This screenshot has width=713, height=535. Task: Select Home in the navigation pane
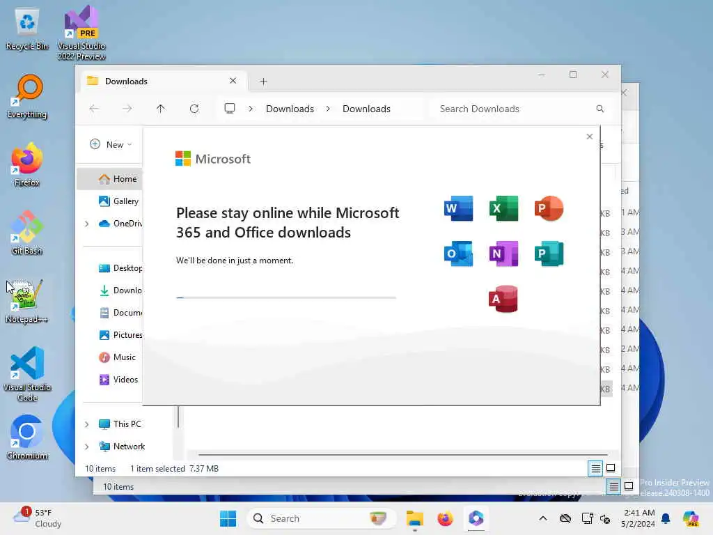tap(110, 179)
